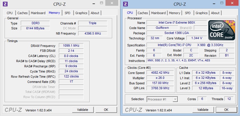Click the Core Voltage 1.344 V value
Screen dimensions: 240x116
click(x=196, y=38)
